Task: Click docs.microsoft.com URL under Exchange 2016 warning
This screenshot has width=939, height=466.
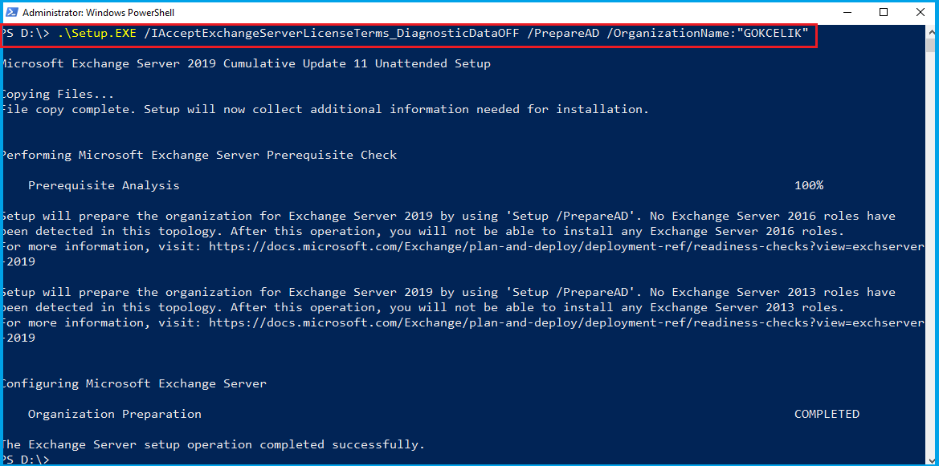Action: click(566, 246)
